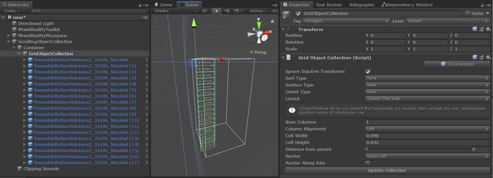Select the MixedRealityToolkit object
493x178 pixels.
point(39,29)
